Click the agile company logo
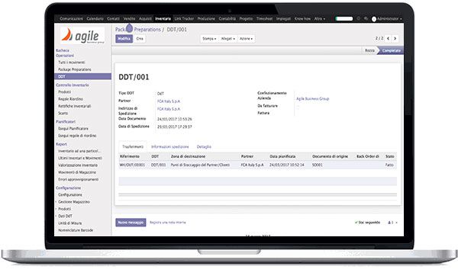Viewport: 458px width, 279px height. [83, 36]
